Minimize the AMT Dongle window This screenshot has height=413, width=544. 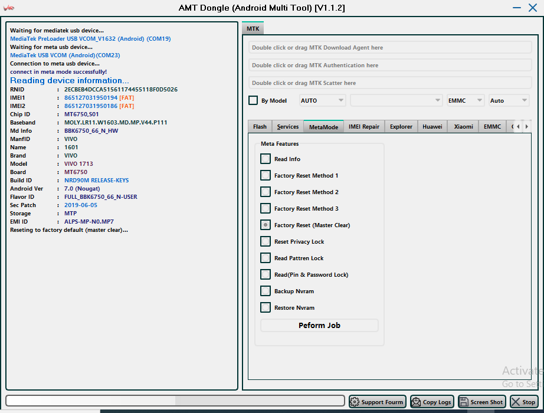(x=517, y=8)
